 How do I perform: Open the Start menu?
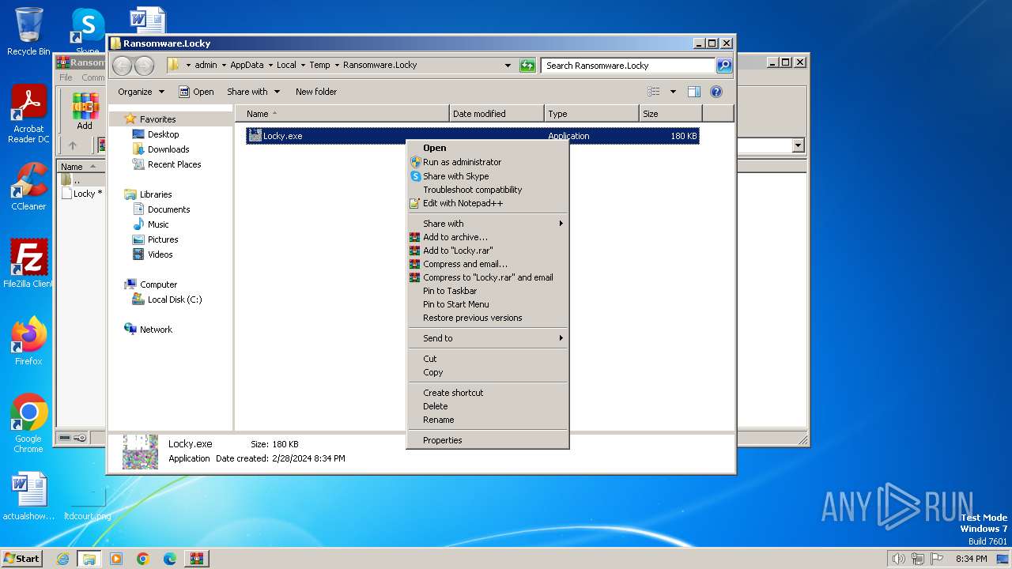coord(22,559)
